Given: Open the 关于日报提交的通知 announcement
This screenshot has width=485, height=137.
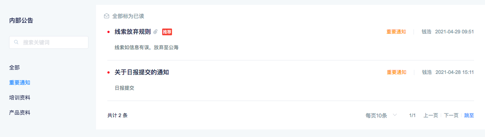Looking at the screenshot, I should point(142,72).
